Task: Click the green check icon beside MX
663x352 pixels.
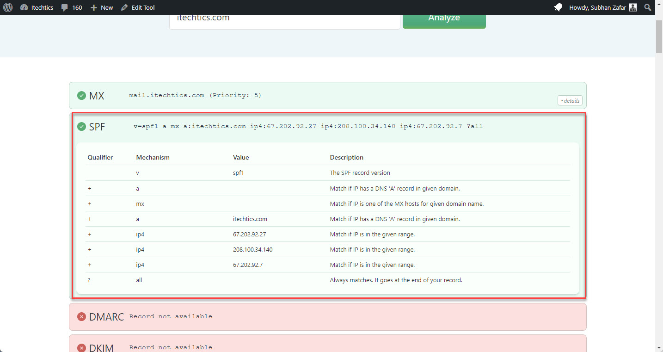Action: coord(81,96)
